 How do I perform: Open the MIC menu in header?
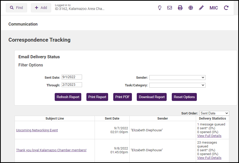[214, 8]
